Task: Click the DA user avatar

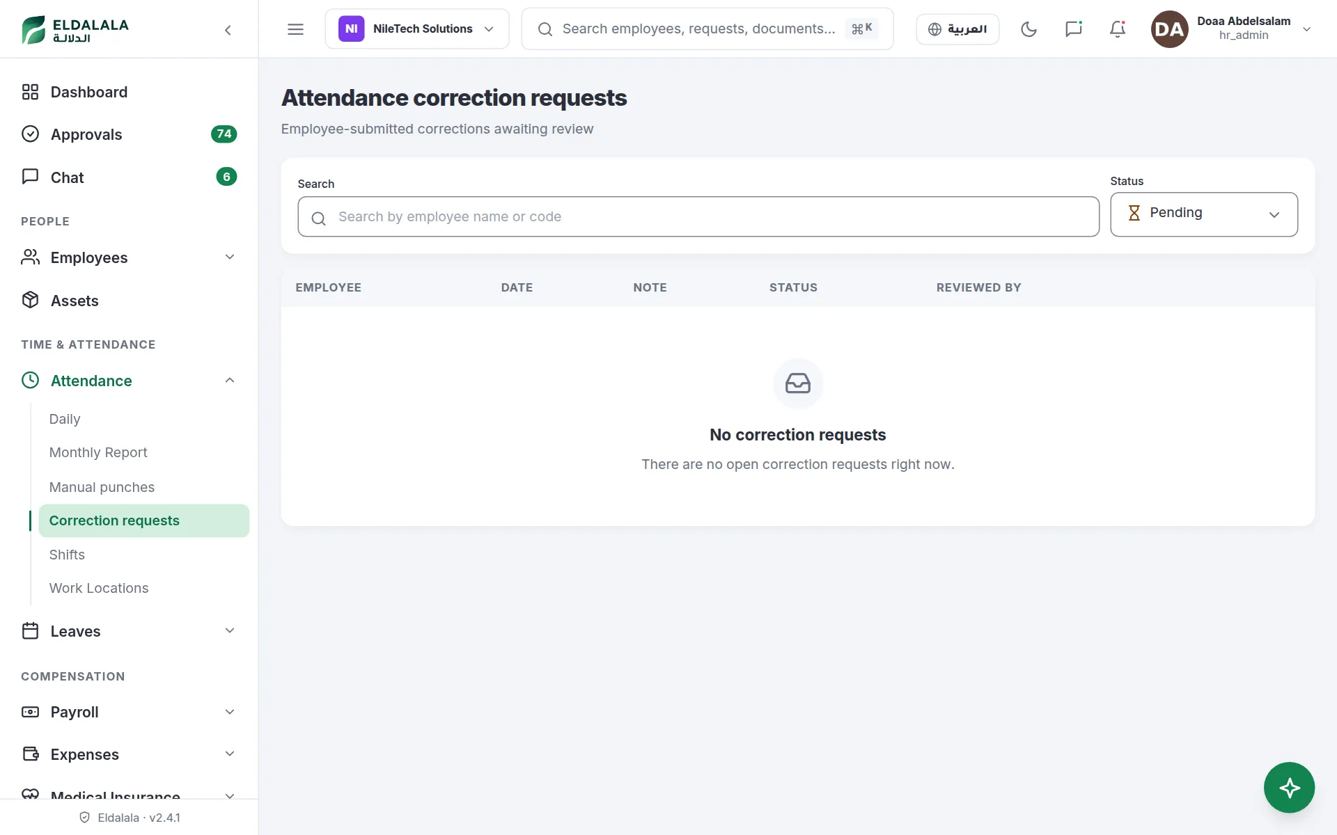Action: pos(1169,29)
